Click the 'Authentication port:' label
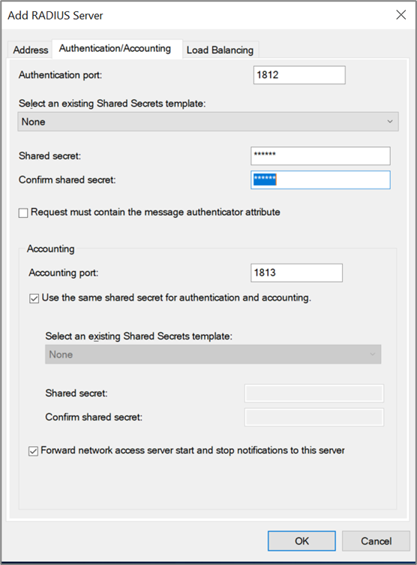This screenshot has width=417, height=565. point(60,75)
